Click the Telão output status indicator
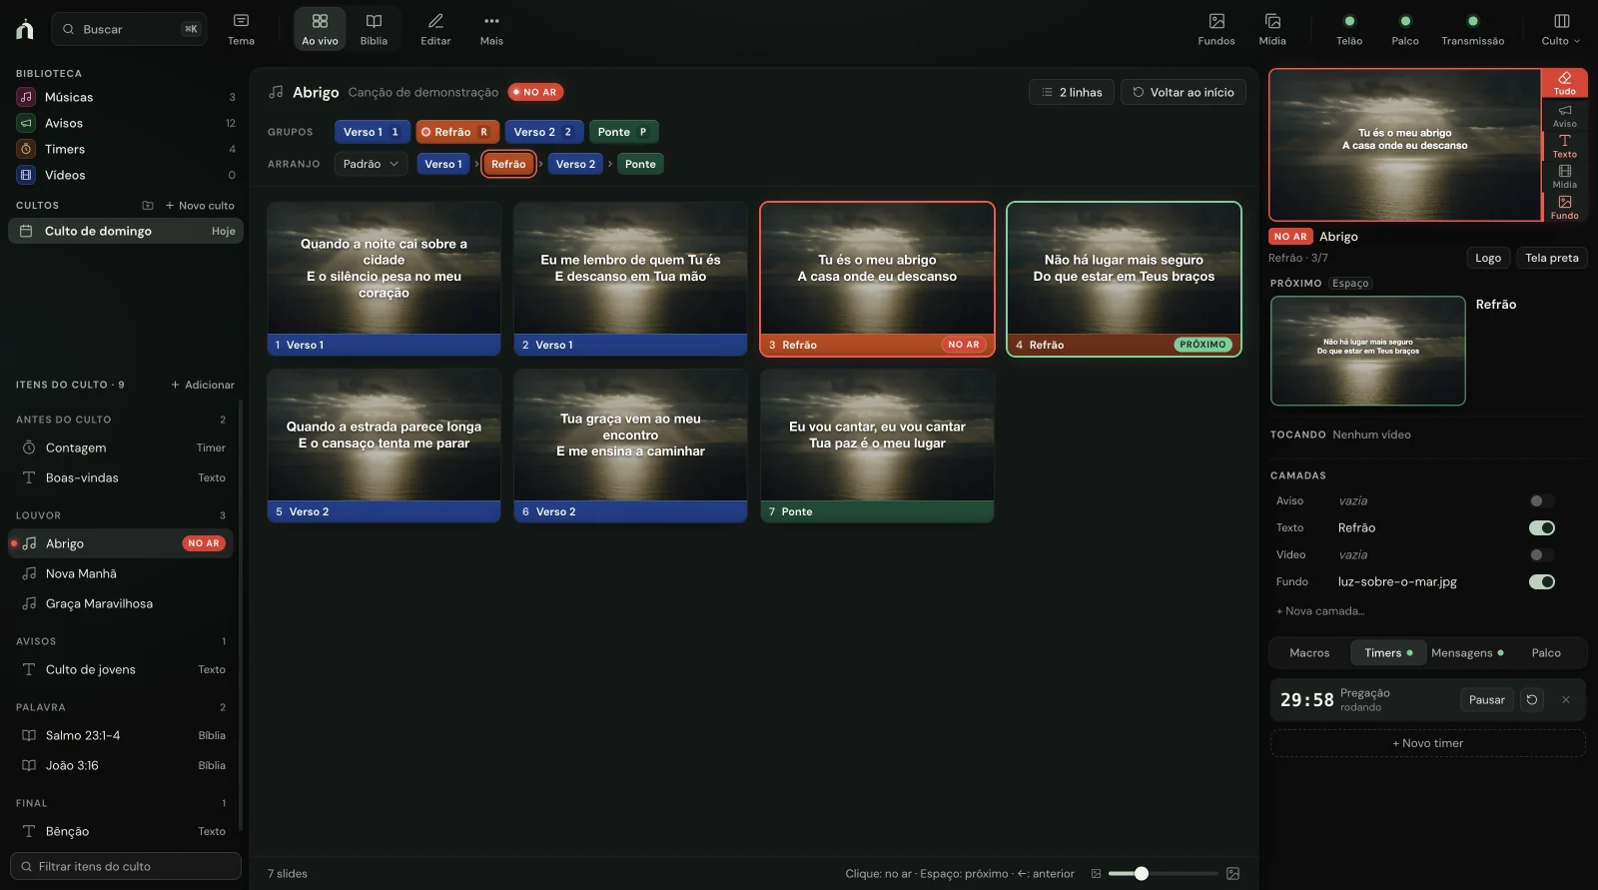This screenshot has width=1598, height=890. point(1349,29)
